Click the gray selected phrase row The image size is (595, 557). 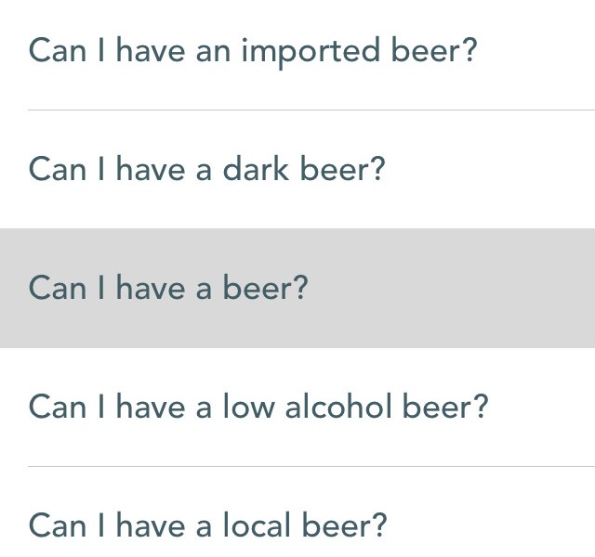coord(297,288)
